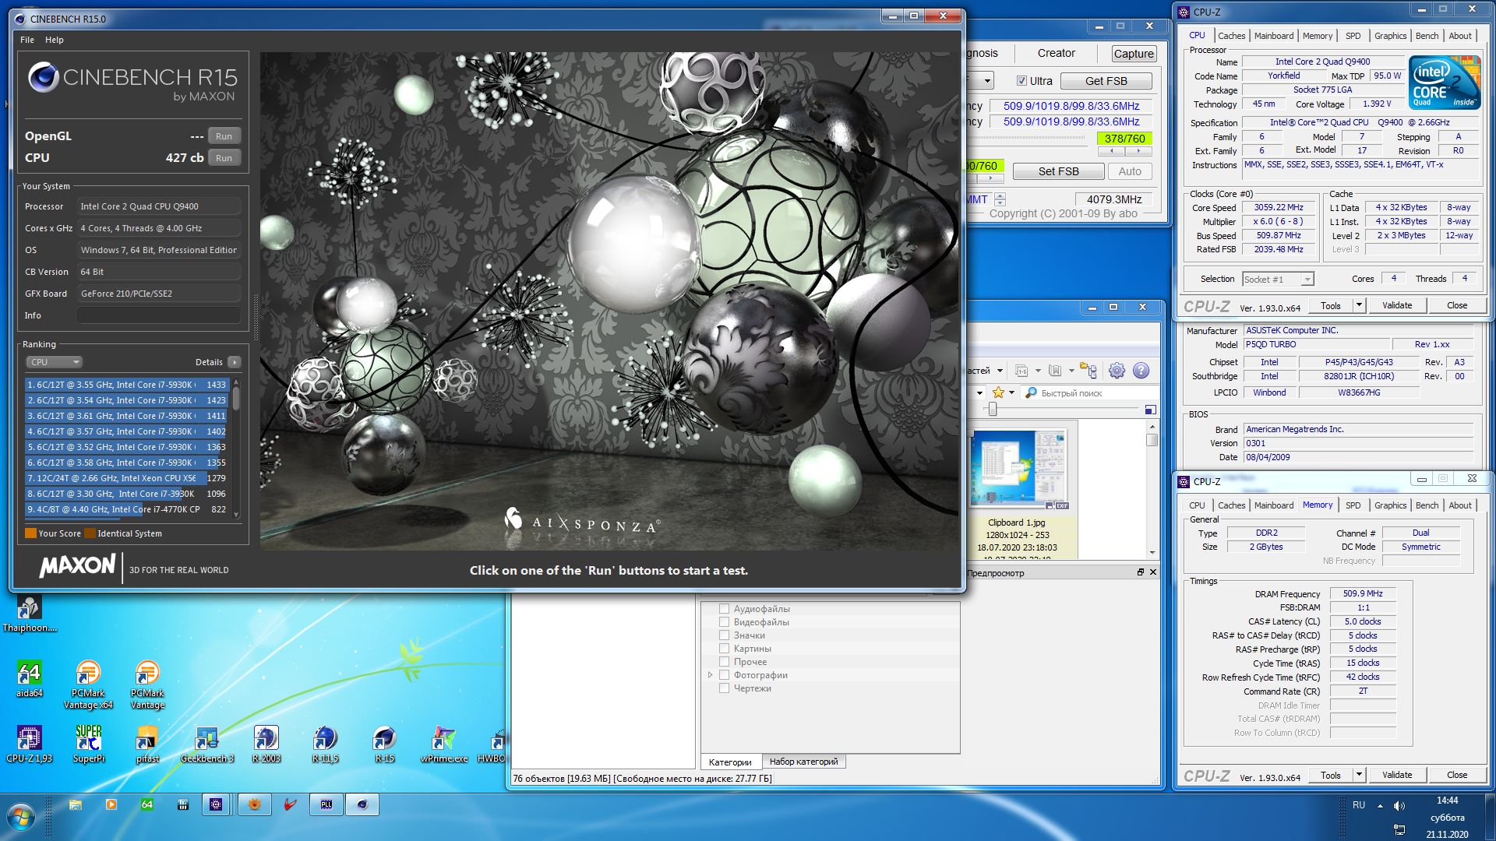Launch the R-15 desktop shortcut
This screenshot has width=1496, height=841.
(x=384, y=744)
